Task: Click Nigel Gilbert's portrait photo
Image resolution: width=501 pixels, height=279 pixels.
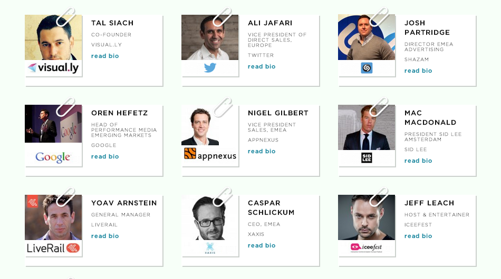Action: (200, 127)
